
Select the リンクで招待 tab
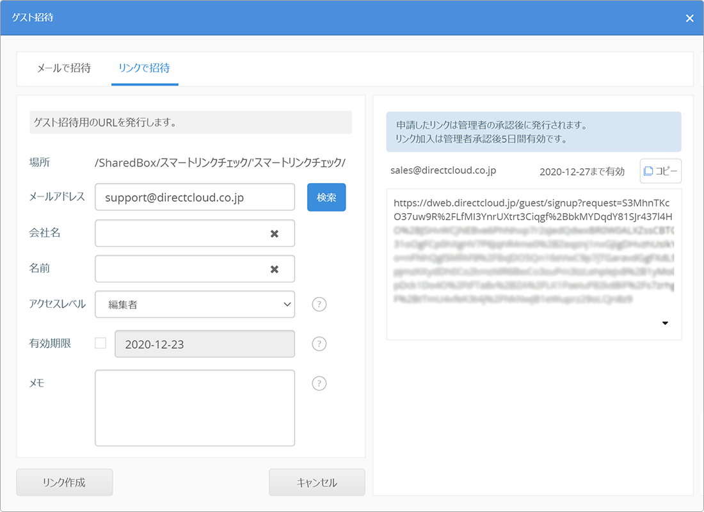click(145, 68)
